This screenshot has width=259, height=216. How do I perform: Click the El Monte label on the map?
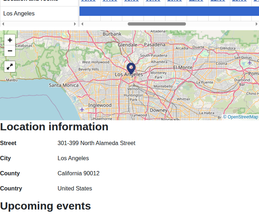click(x=183, y=67)
